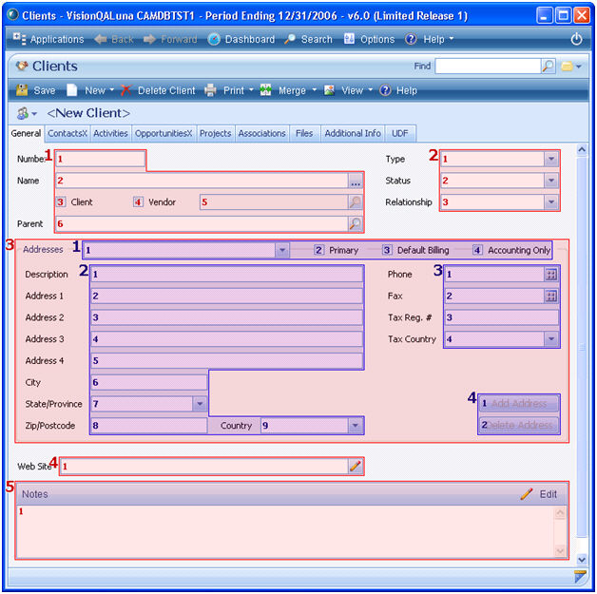Expand the Tax Country dropdown
The width and height of the screenshot is (597, 594).
[x=551, y=339]
